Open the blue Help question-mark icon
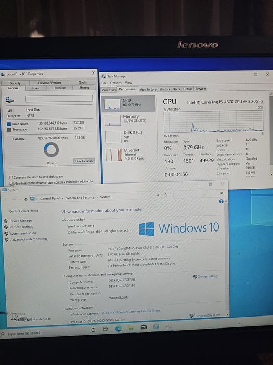This screenshot has height=365, width=273. tap(221, 201)
